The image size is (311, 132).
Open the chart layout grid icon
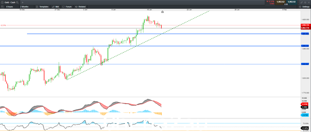pyautogui.click(x=2, y=7)
